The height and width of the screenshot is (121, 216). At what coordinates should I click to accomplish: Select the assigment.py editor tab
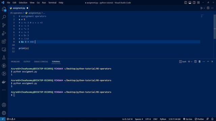click(x=19, y=8)
